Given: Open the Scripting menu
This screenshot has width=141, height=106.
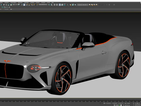Looking at the screenshot, I should pyautogui.click(x=32, y=3).
